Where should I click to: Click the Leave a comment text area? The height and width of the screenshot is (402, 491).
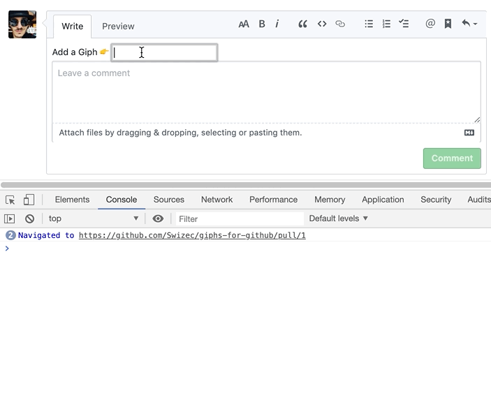click(x=266, y=92)
